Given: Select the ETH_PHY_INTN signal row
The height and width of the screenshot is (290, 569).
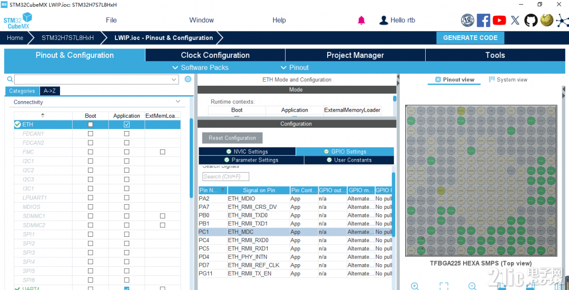Looking at the screenshot, I should [295, 257].
